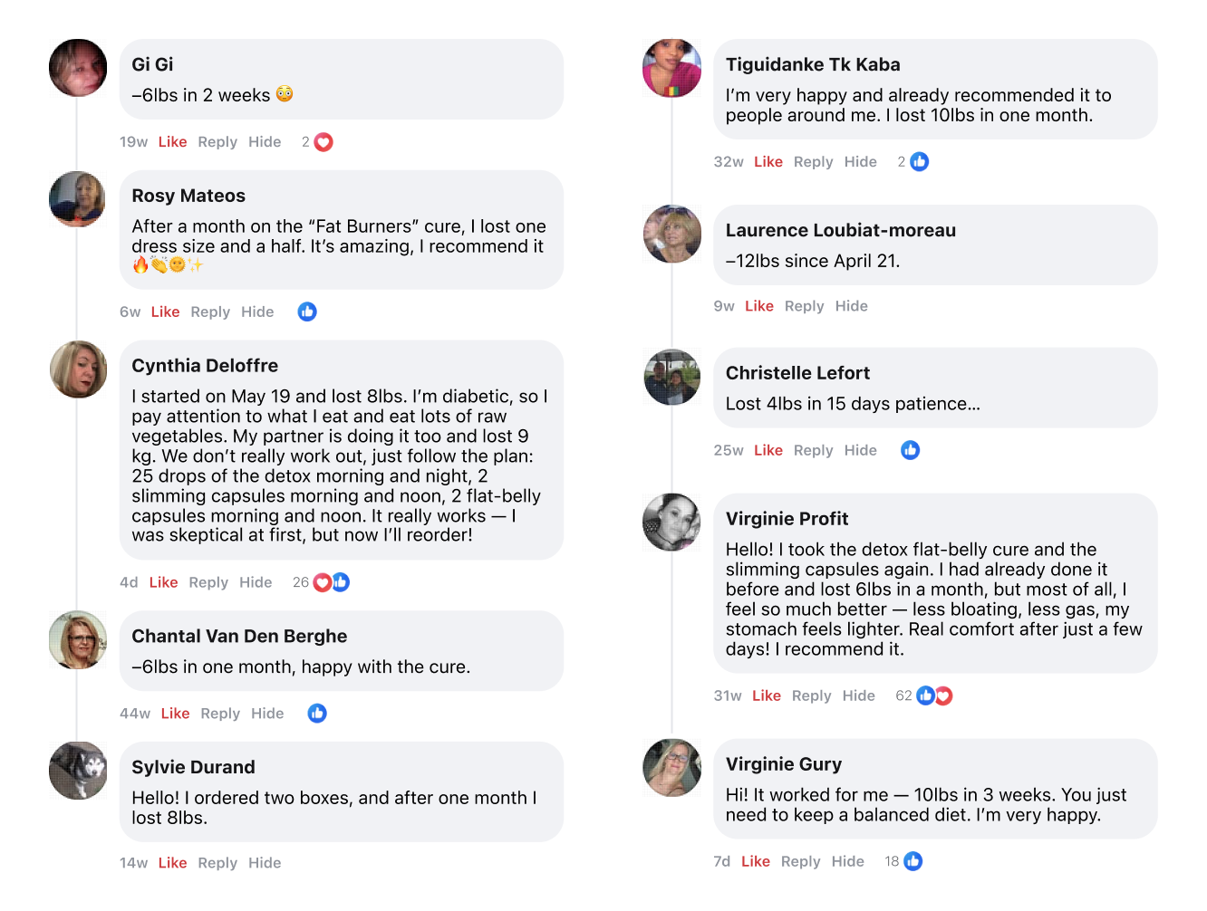The image size is (1207, 911).
Task: Click Chantal Van Den Berghe's name
Action: point(239,636)
